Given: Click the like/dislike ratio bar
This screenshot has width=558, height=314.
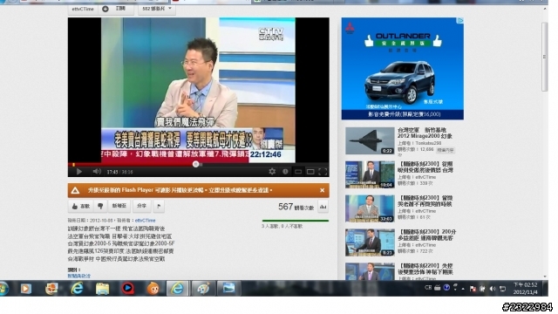Looking at the screenshot, I should [296, 221].
